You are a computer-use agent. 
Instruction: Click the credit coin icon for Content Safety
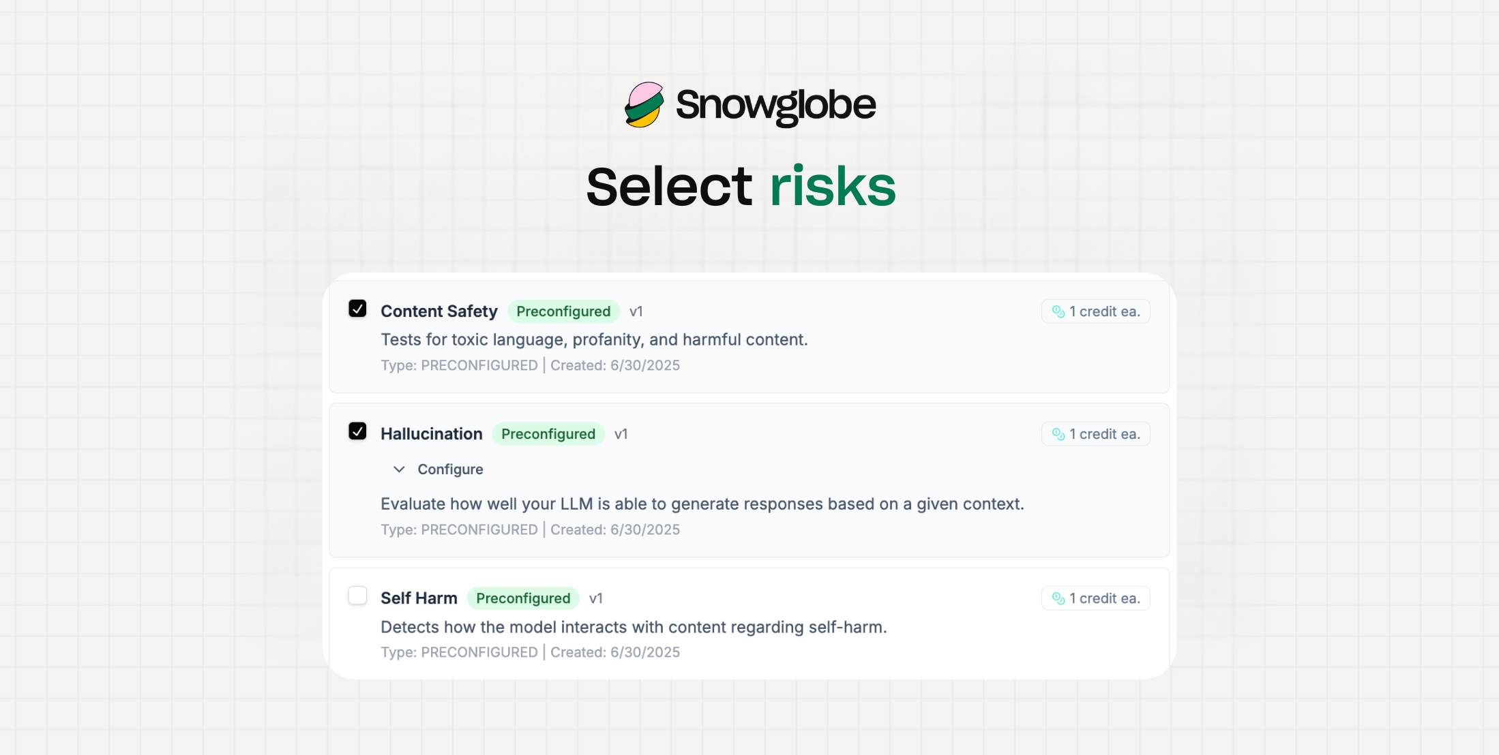pos(1058,311)
